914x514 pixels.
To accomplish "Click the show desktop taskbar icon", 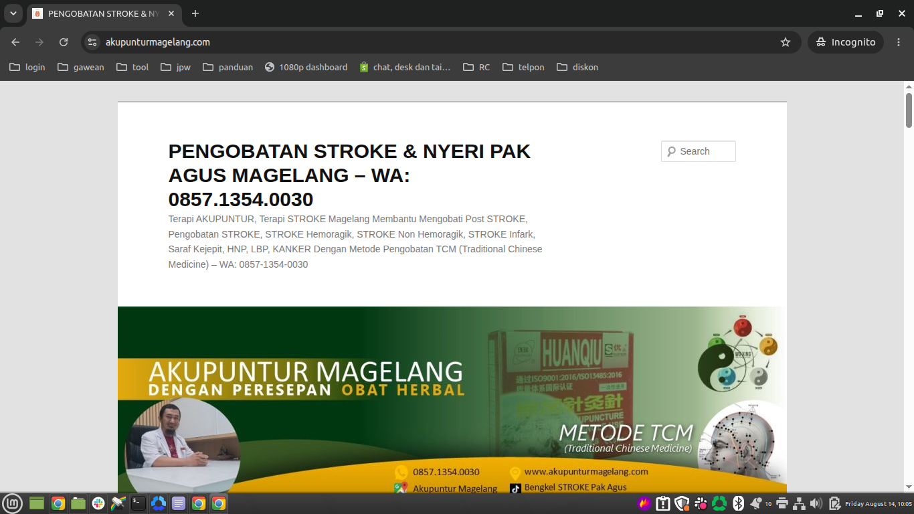I will coord(37,503).
